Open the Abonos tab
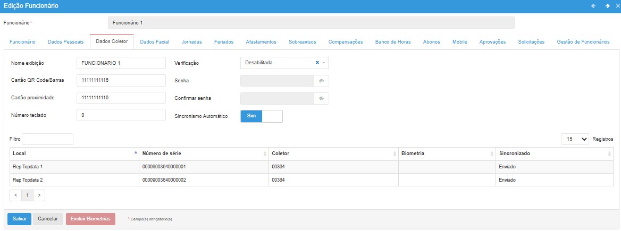The width and height of the screenshot is (621, 231). (x=431, y=42)
